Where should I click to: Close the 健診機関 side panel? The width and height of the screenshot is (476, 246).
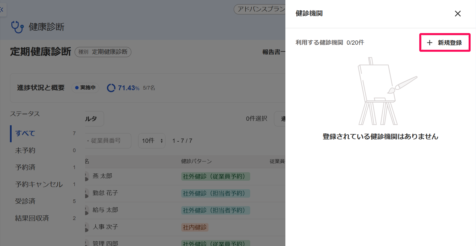(x=458, y=14)
